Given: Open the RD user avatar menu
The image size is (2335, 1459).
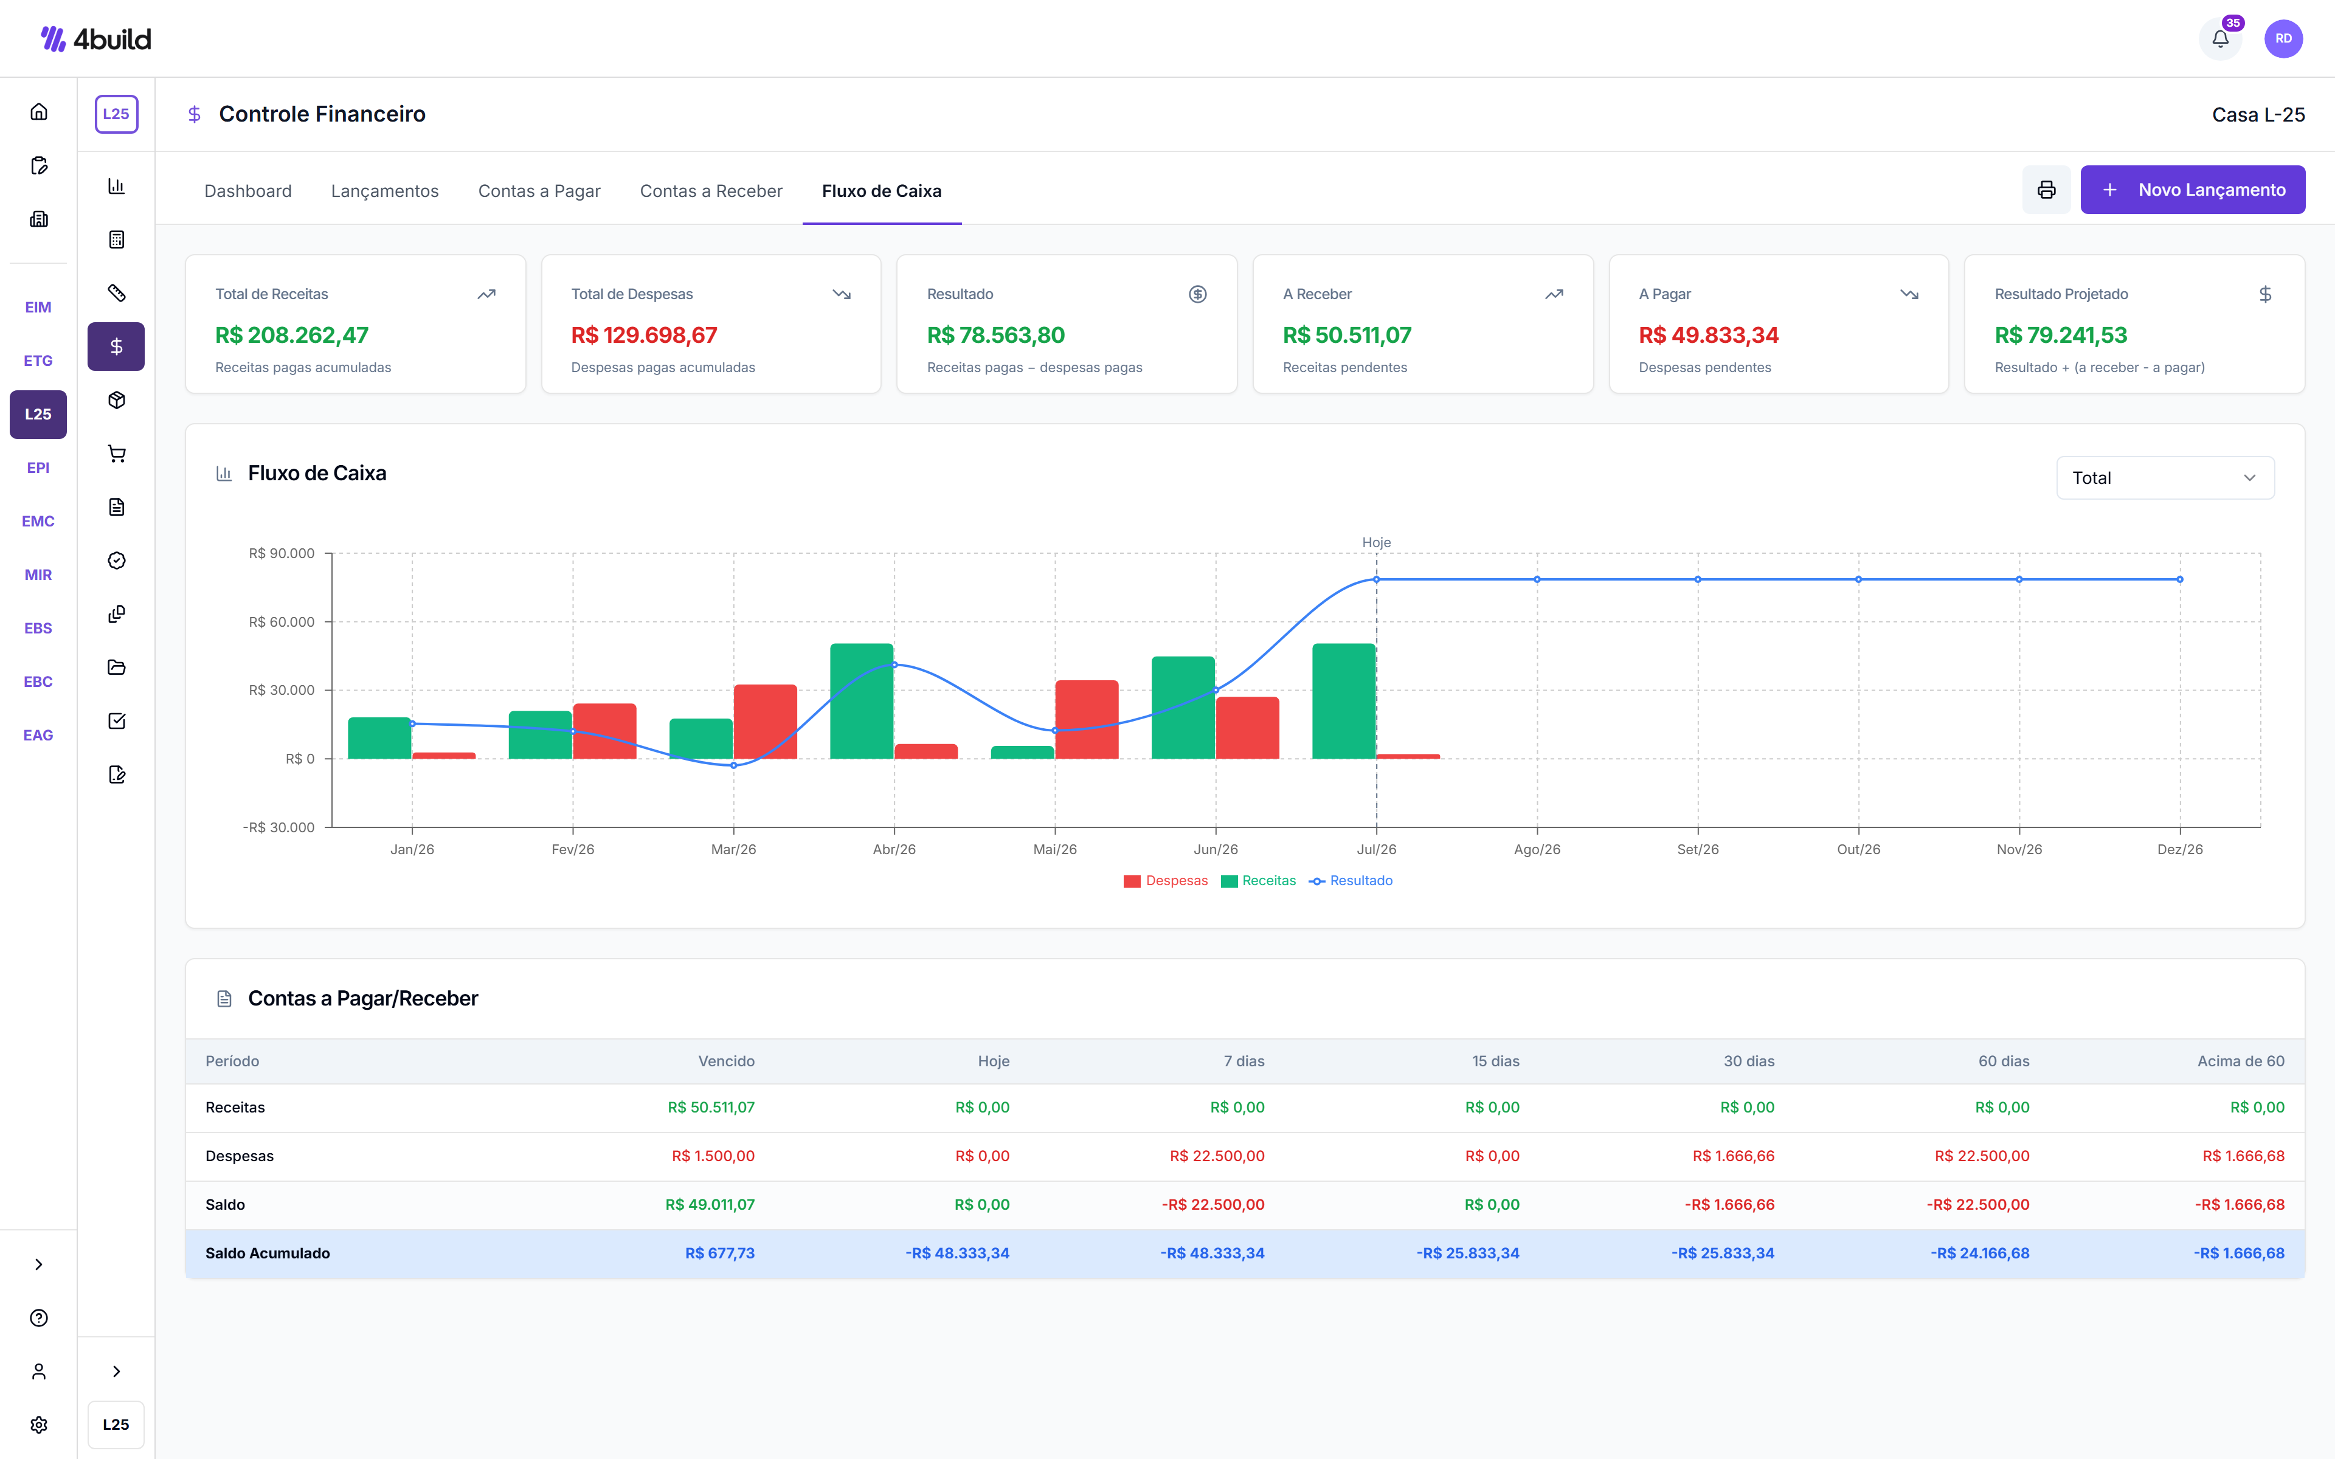Looking at the screenshot, I should 2283,38.
